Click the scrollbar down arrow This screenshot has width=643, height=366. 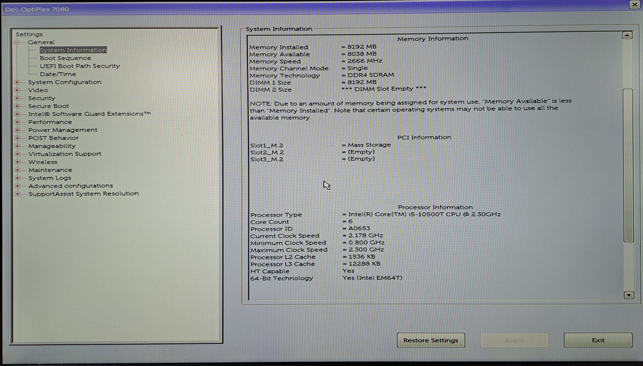point(629,295)
